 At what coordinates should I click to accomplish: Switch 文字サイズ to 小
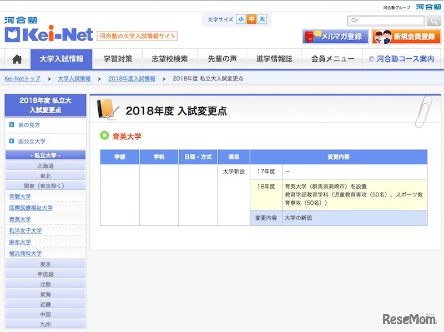(240, 19)
